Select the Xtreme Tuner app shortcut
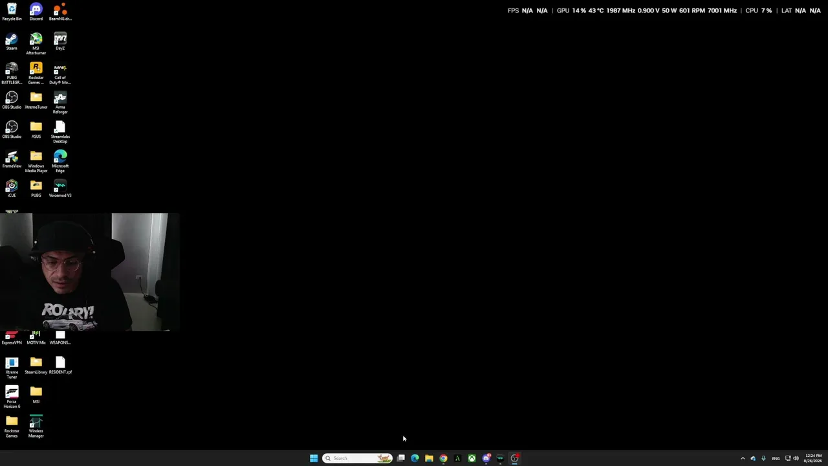Viewport: 828px width, 466px height. [12, 368]
